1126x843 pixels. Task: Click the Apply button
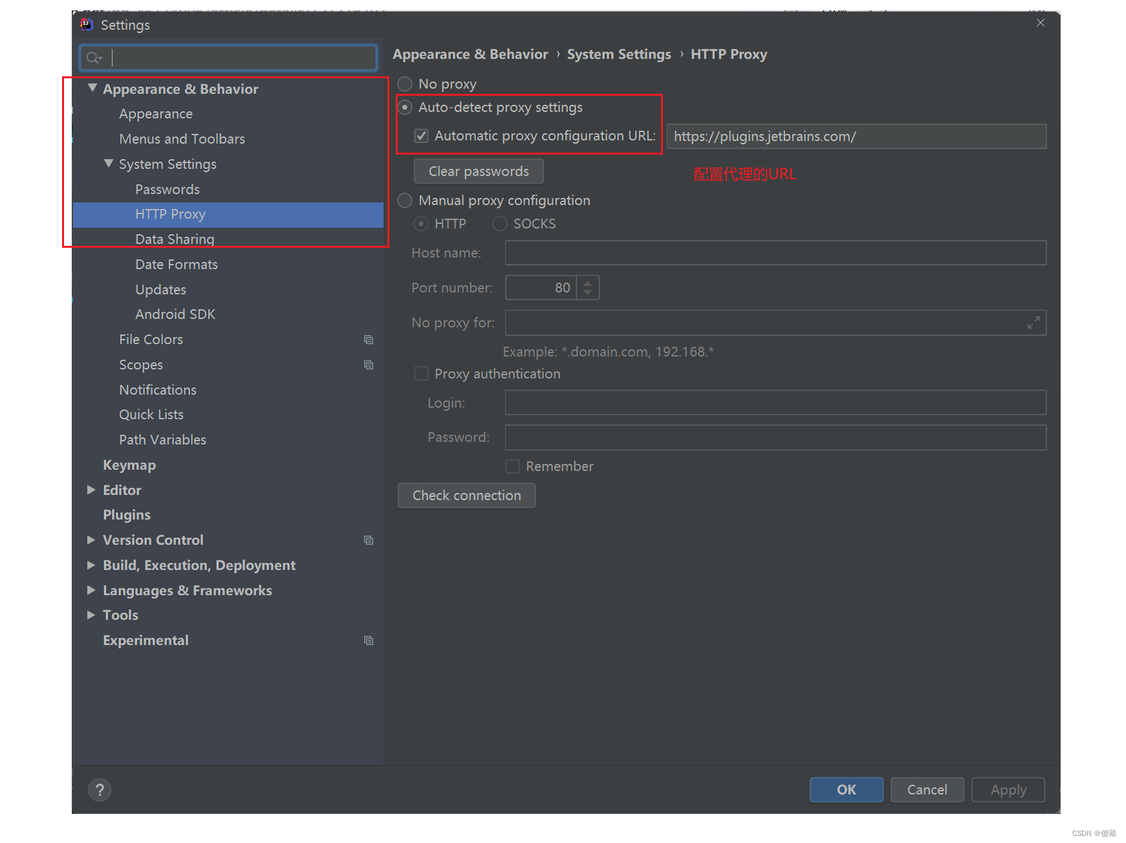pos(1008,790)
